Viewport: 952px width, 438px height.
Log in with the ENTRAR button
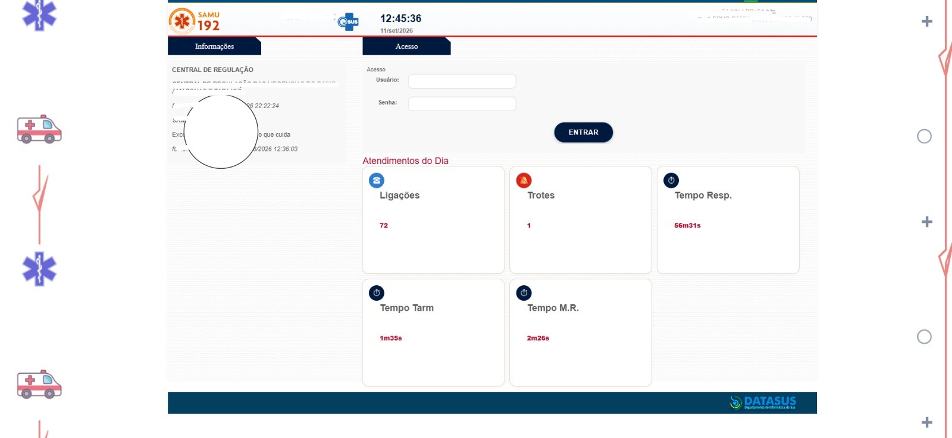coord(583,133)
